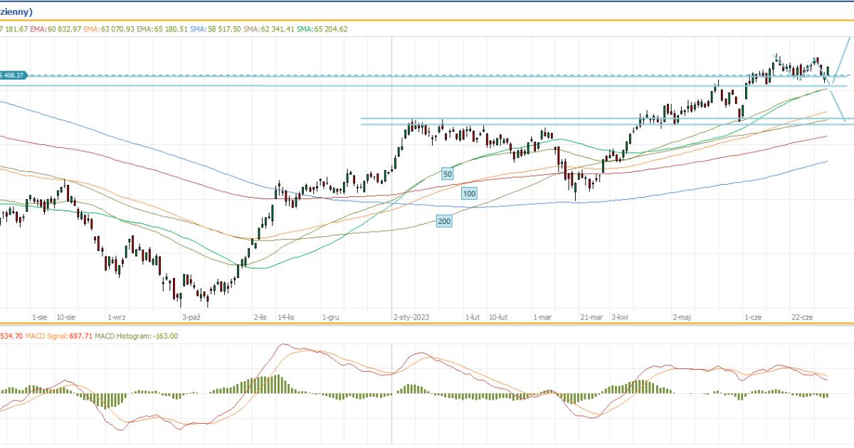
Task: Select the current price tag ending 408.37
Action: 13,75
